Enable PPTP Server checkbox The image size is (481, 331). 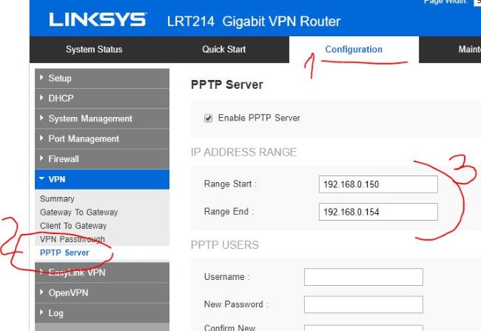tap(209, 118)
